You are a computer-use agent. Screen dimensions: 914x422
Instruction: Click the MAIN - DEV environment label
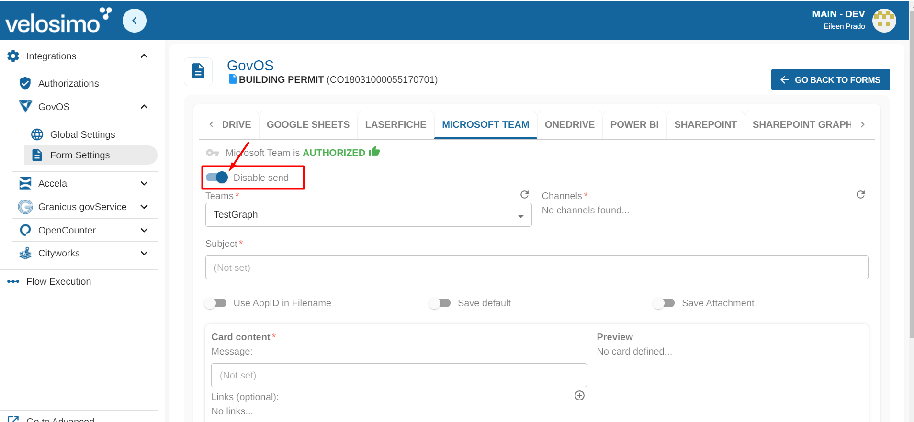click(838, 14)
